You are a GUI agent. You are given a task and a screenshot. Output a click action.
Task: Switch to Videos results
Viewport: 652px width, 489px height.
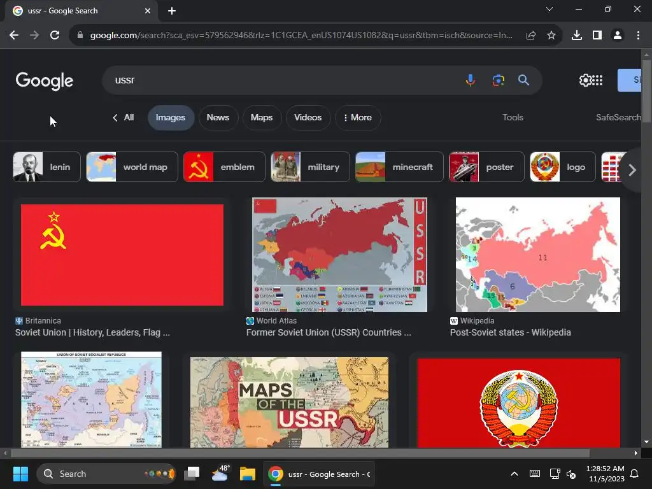point(308,118)
